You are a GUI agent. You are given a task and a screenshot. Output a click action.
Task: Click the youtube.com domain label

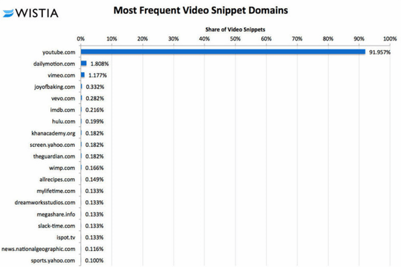[59, 52]
